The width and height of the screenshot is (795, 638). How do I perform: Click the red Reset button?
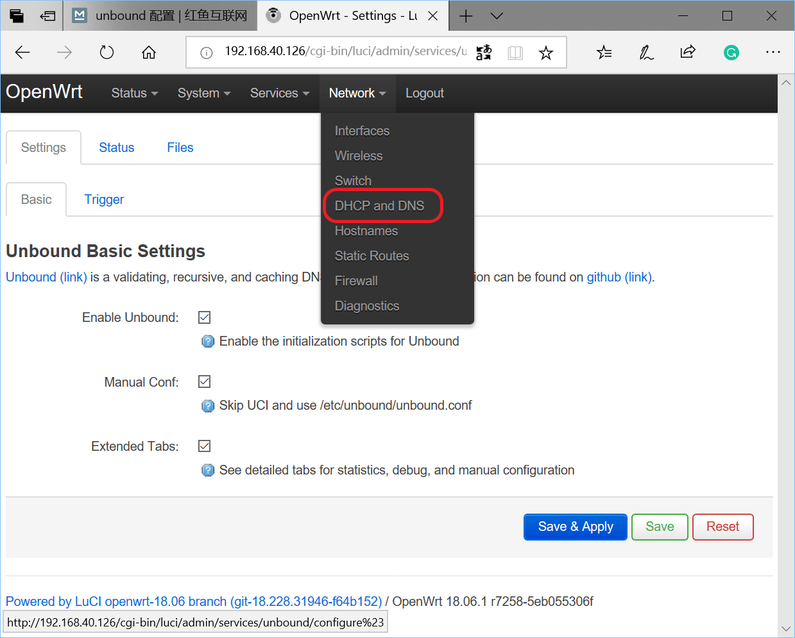tap(722, 526)
